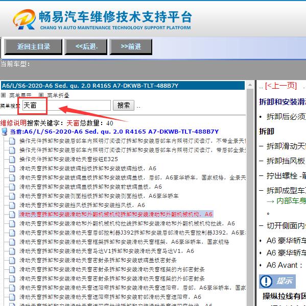The width and height of the screenshot is (306, 306).
Task: Open 拆卸和安装挡风板，A6 entry
Action: pyautogui.click(x=82, y=205)
